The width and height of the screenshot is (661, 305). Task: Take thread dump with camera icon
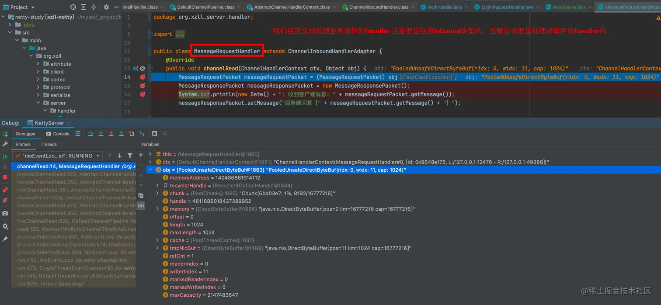click(5, 213)
